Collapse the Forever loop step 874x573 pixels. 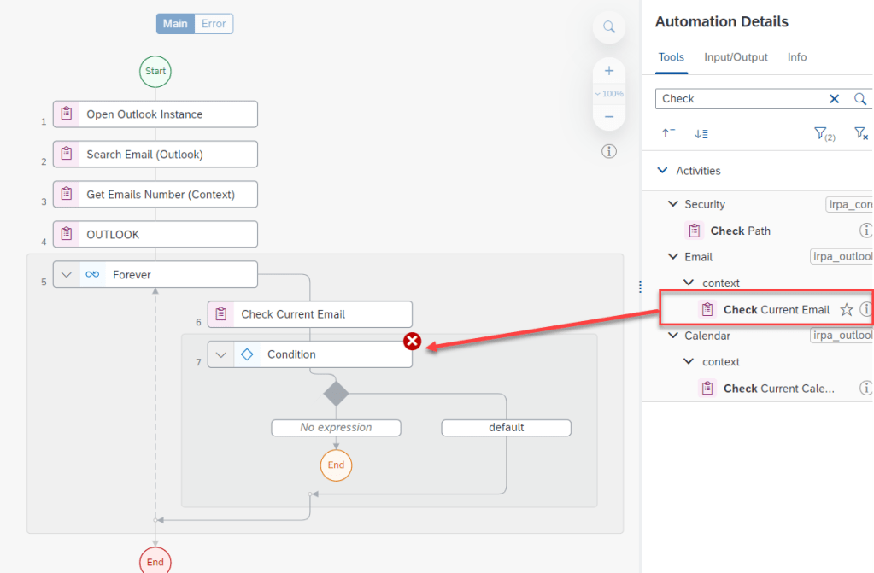pos(67,275)
